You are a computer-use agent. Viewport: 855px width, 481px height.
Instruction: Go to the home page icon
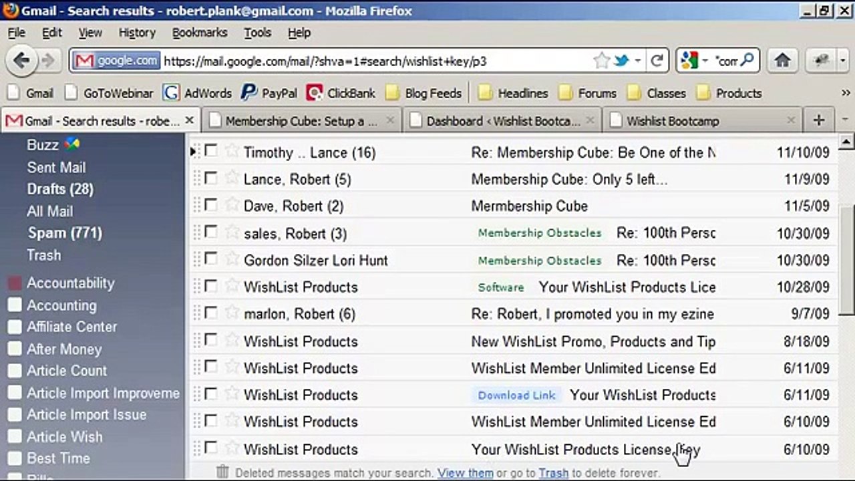click(x=783, y=61)
